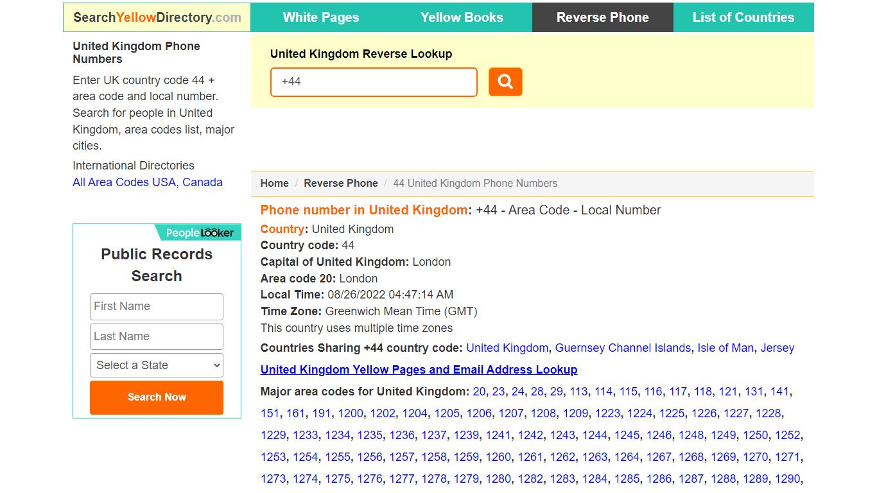The image size is (877, 493).
Task: Select area code 29
Action: point(556,392)
